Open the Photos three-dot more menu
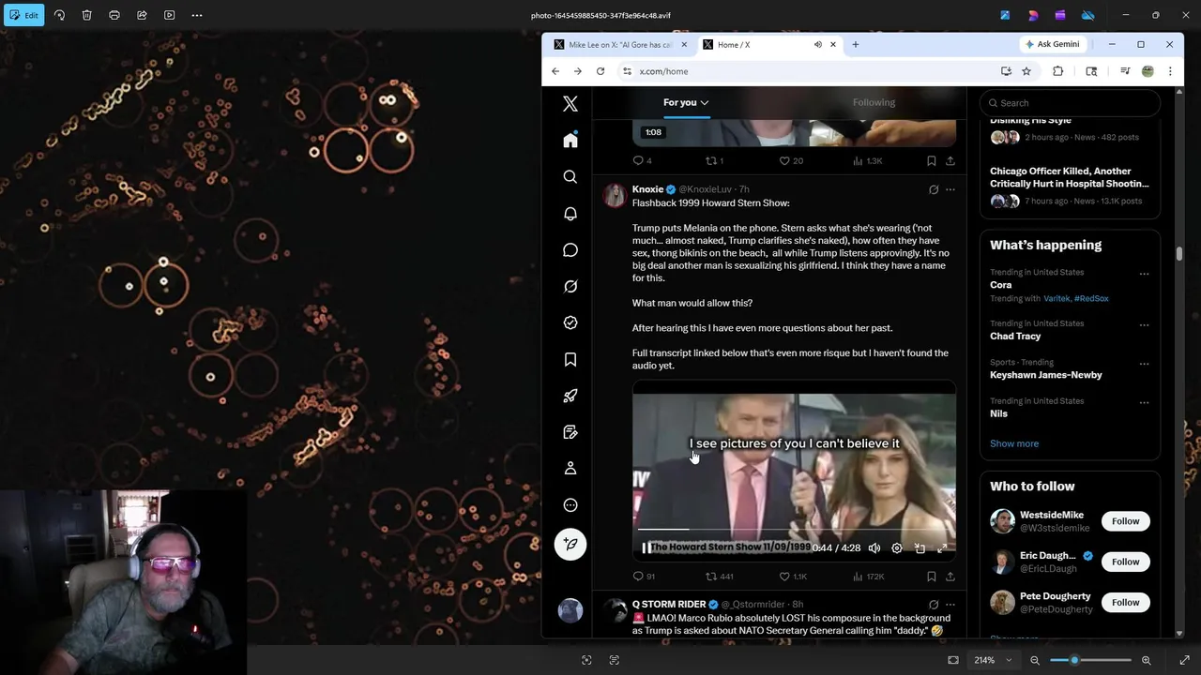Viewport: 1201px width, 675px height. (x=197, y=15)
